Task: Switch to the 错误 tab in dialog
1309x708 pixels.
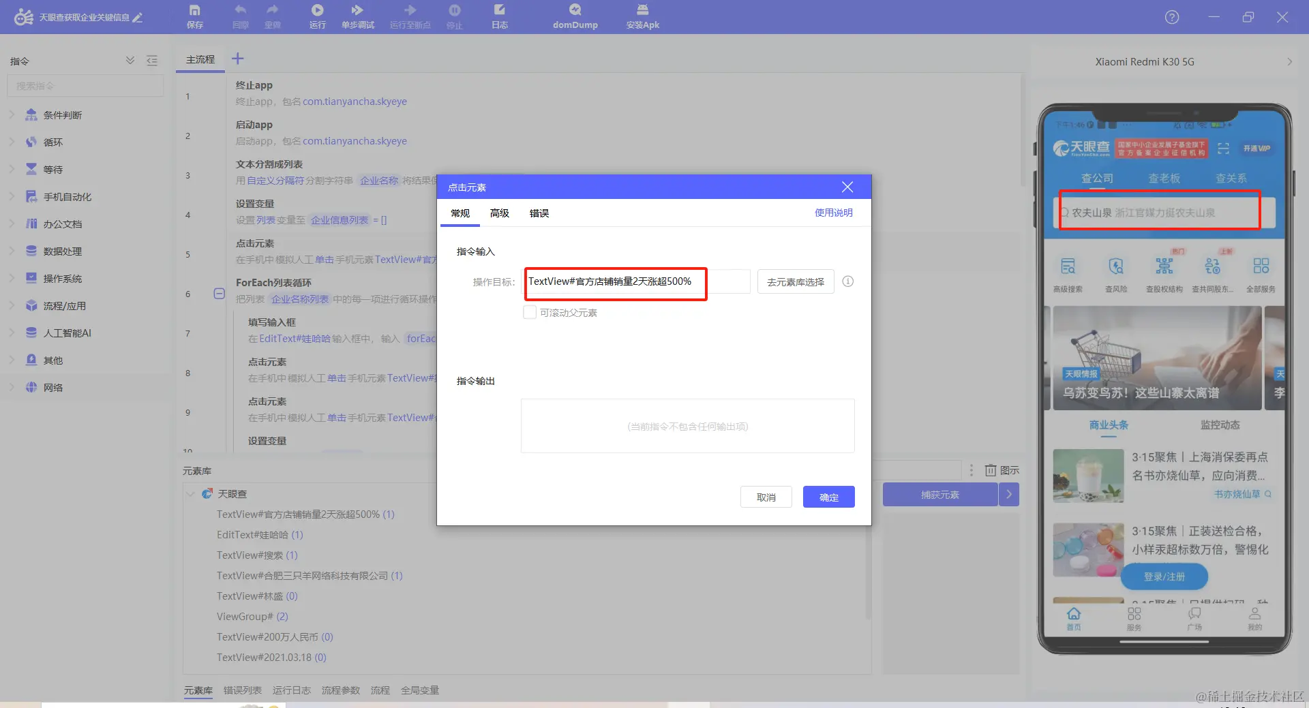Action: (x=539, y=213)
